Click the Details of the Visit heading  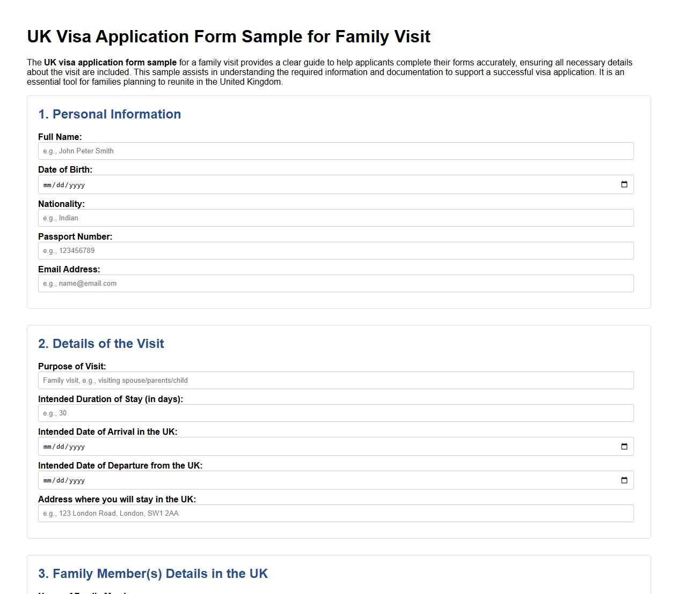point(101,344)
